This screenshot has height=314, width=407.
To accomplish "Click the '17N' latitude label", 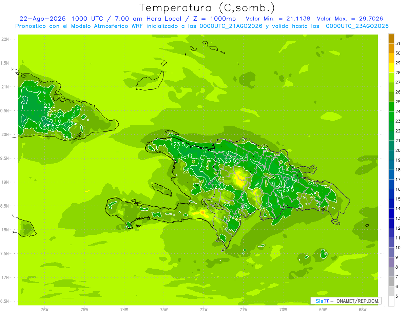I will coord(5,277).
